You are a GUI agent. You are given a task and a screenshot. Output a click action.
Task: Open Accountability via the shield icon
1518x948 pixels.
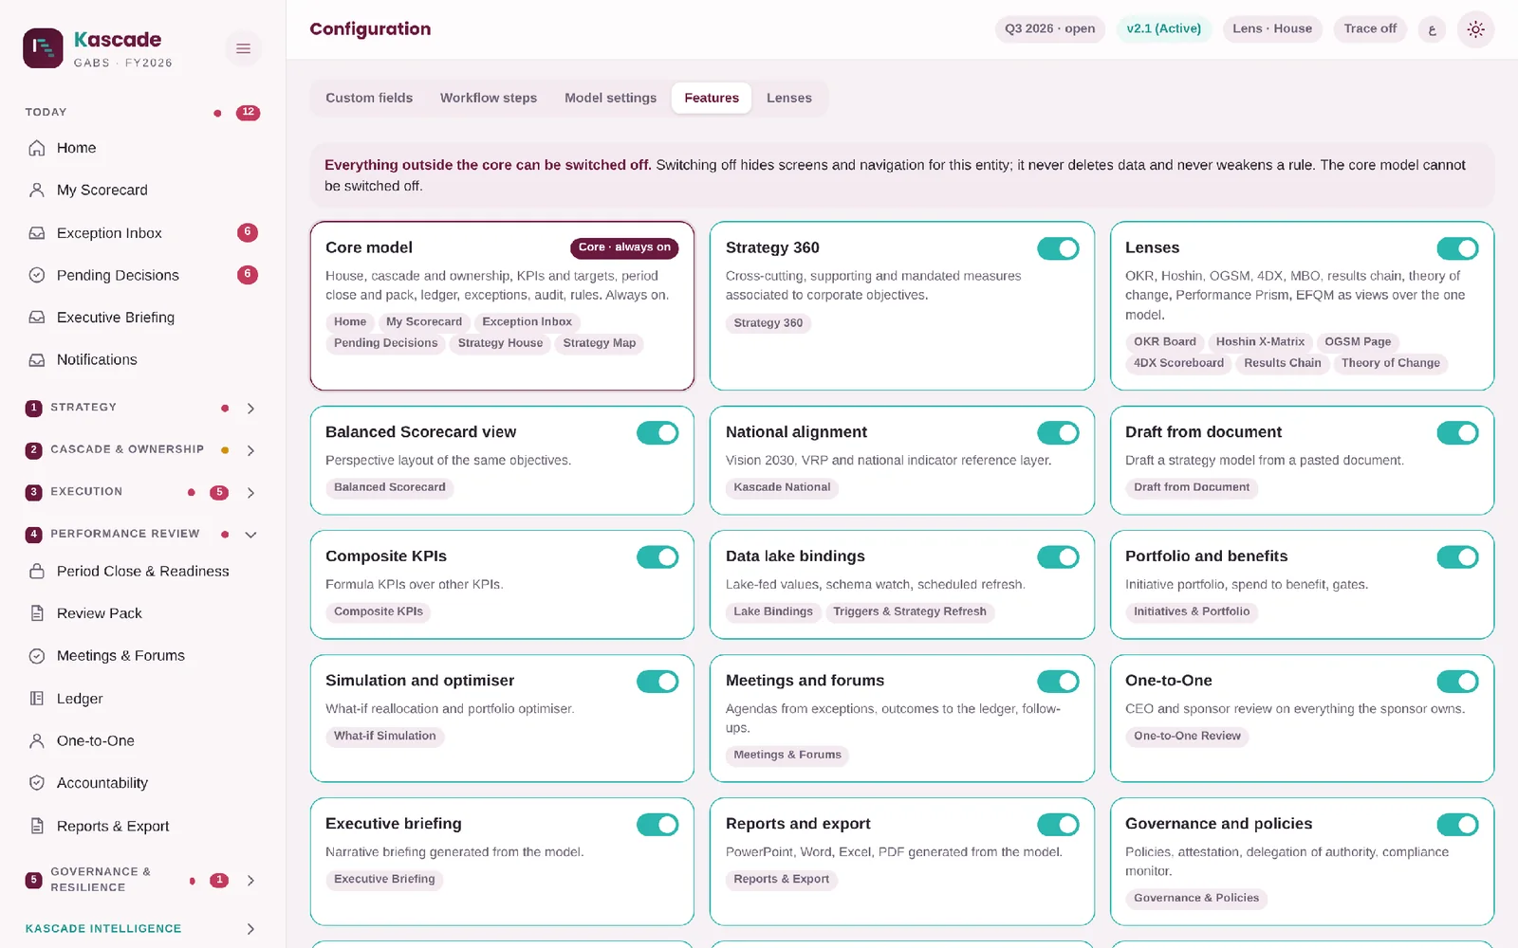click(x=37, y=783)
